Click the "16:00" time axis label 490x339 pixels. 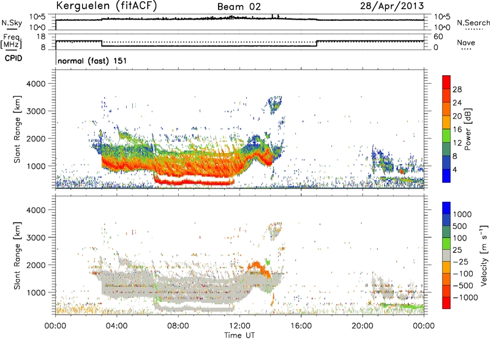tap(301, 326)
